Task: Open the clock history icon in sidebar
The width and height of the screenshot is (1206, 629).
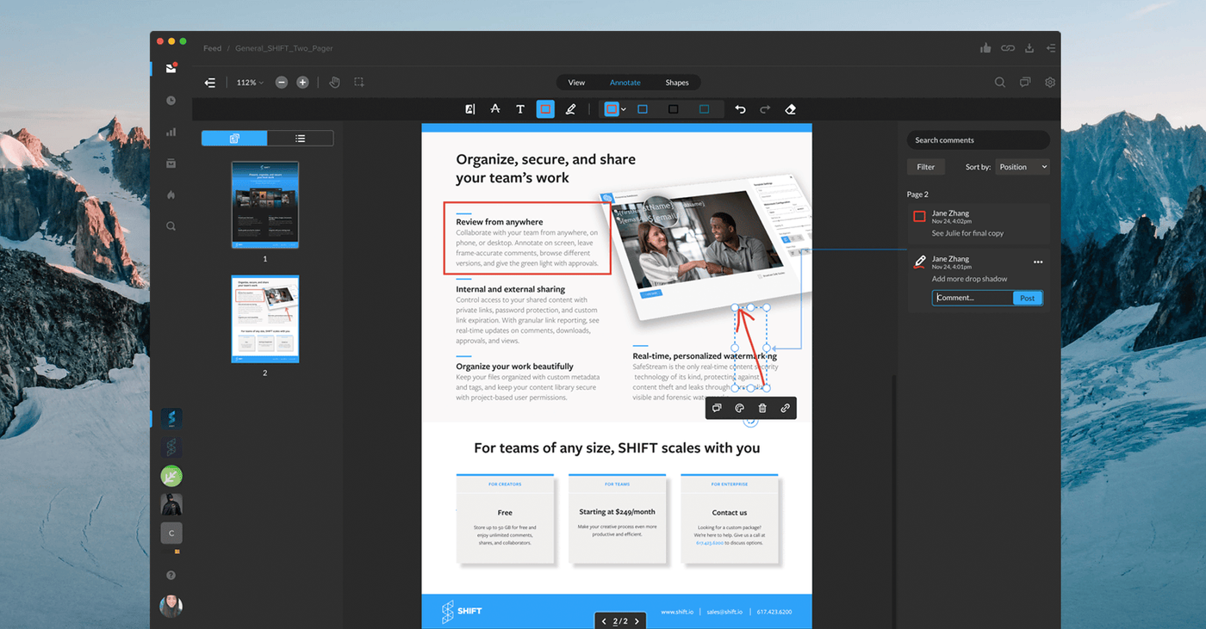Action: [171, 101]
